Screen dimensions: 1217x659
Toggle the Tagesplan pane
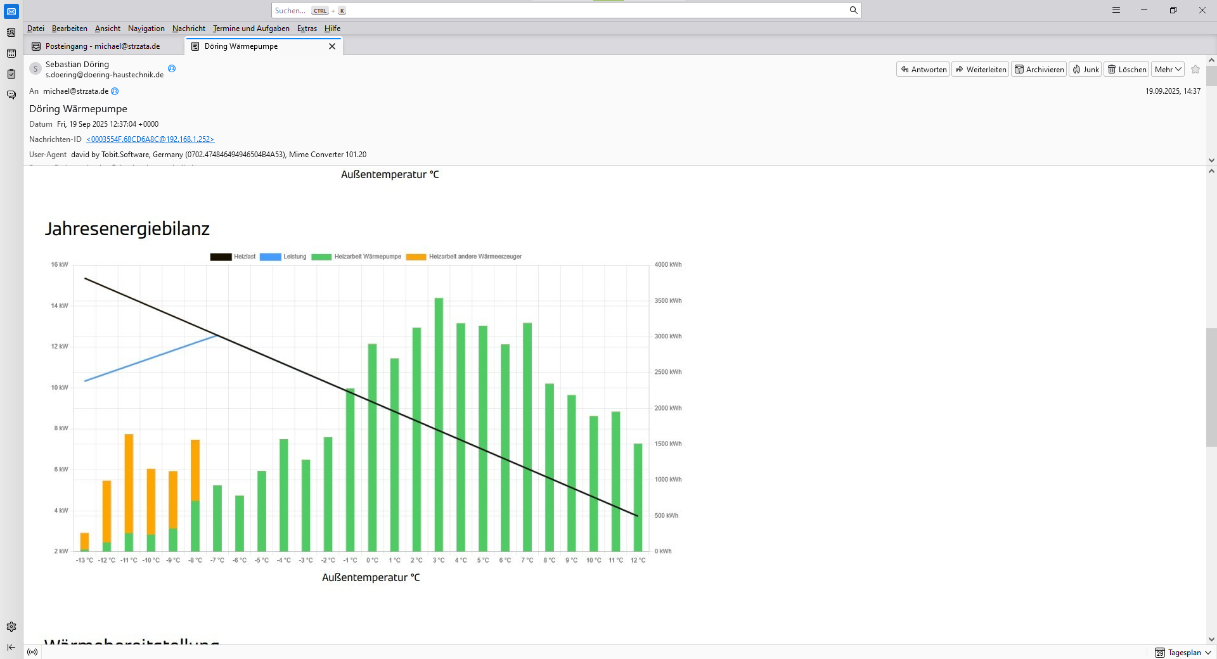point(1183,653)
